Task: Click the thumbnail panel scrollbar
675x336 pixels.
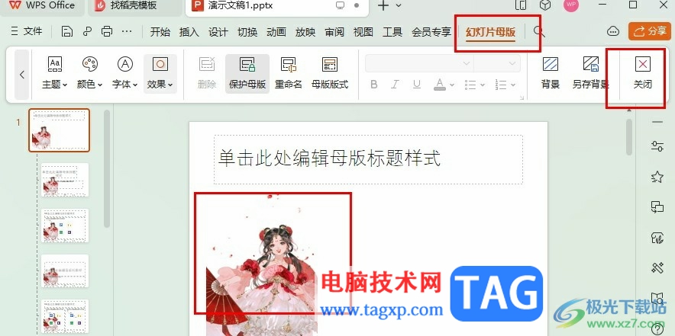Action: 107,169
